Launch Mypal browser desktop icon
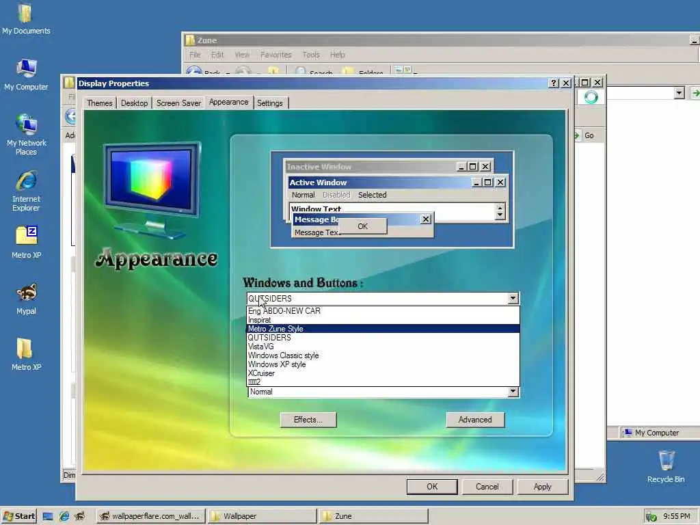This screenshot has width=700, height=525. pyautogui.click(x=27, y=299)
